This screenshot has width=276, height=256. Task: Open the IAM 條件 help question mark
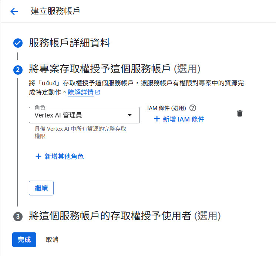[192, 108]
